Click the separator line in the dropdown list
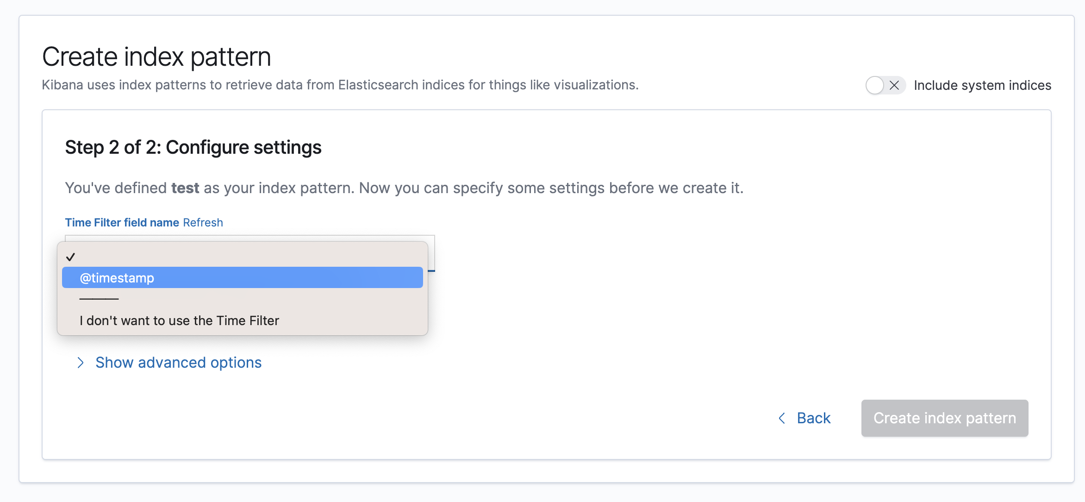The height and width of the screenshot is (502, 1085). click(99, 299)
